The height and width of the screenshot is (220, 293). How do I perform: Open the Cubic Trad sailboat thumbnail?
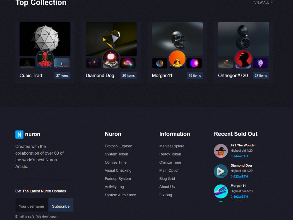[62, 63]
